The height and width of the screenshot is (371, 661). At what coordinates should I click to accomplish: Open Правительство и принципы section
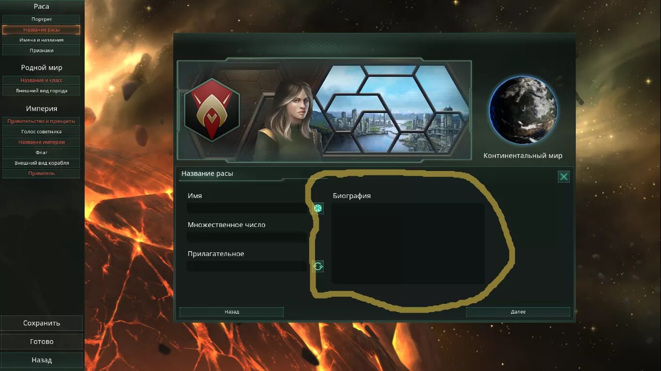point(42,121)
